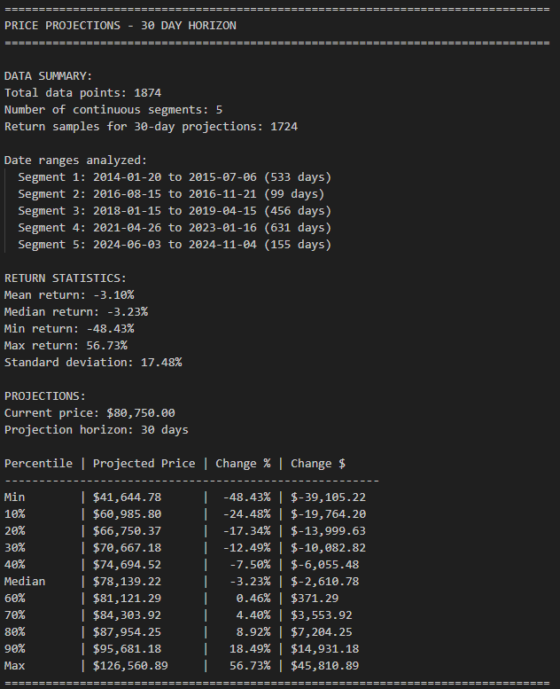Click the Median projected price $78,139.22
Screen dimensions: 560x689
point(127,582)
